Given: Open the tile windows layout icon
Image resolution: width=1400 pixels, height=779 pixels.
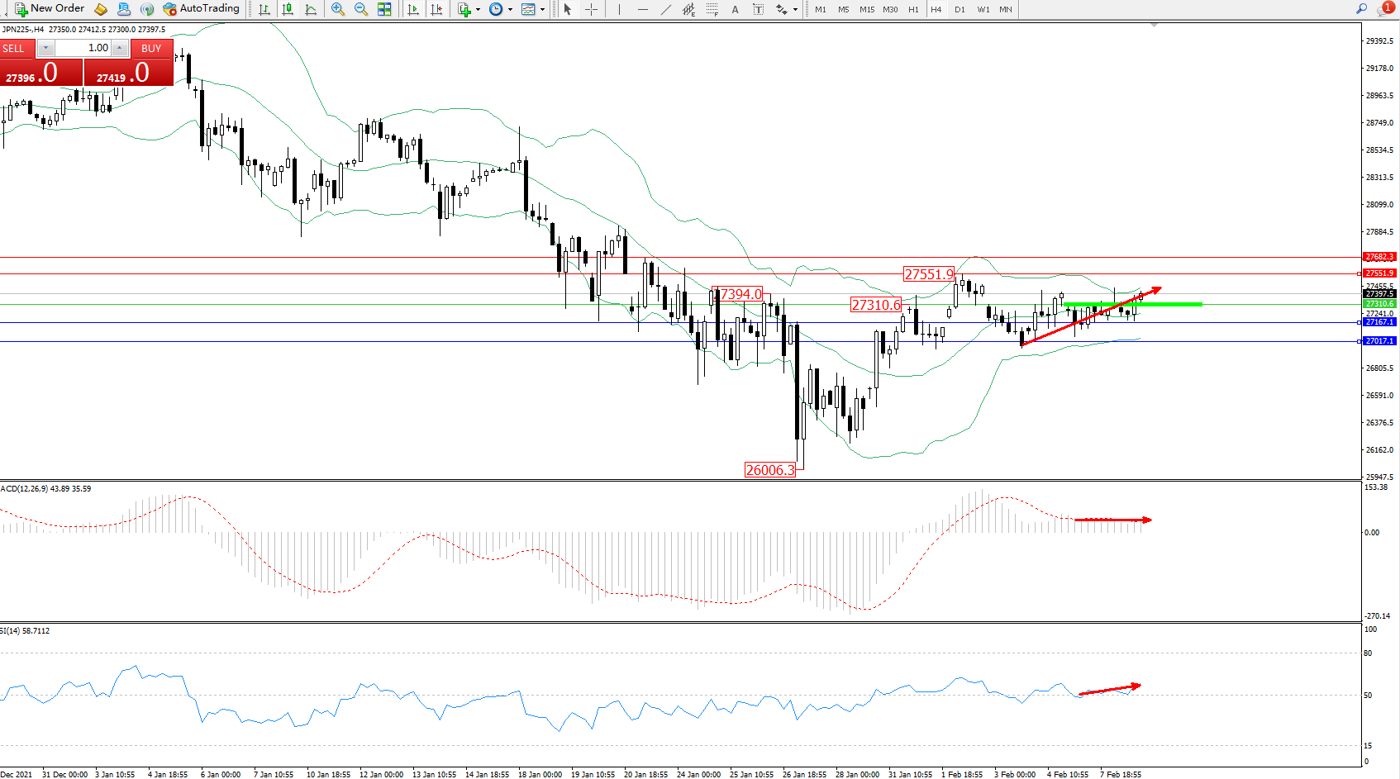Looking at the screenshot, I should point(384,9).
